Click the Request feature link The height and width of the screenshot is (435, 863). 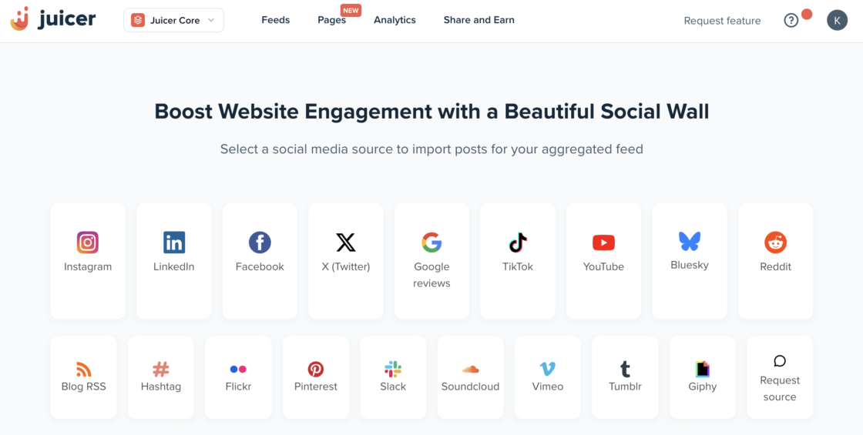722,21
